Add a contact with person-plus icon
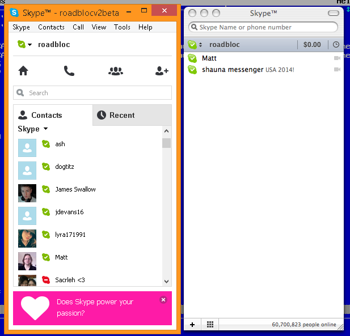 (162, 71)
